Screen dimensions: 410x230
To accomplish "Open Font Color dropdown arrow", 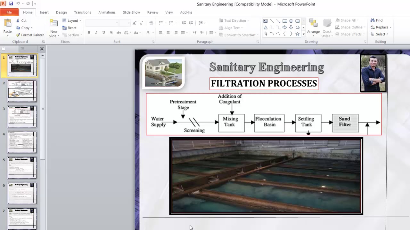I will pos(152,33).
